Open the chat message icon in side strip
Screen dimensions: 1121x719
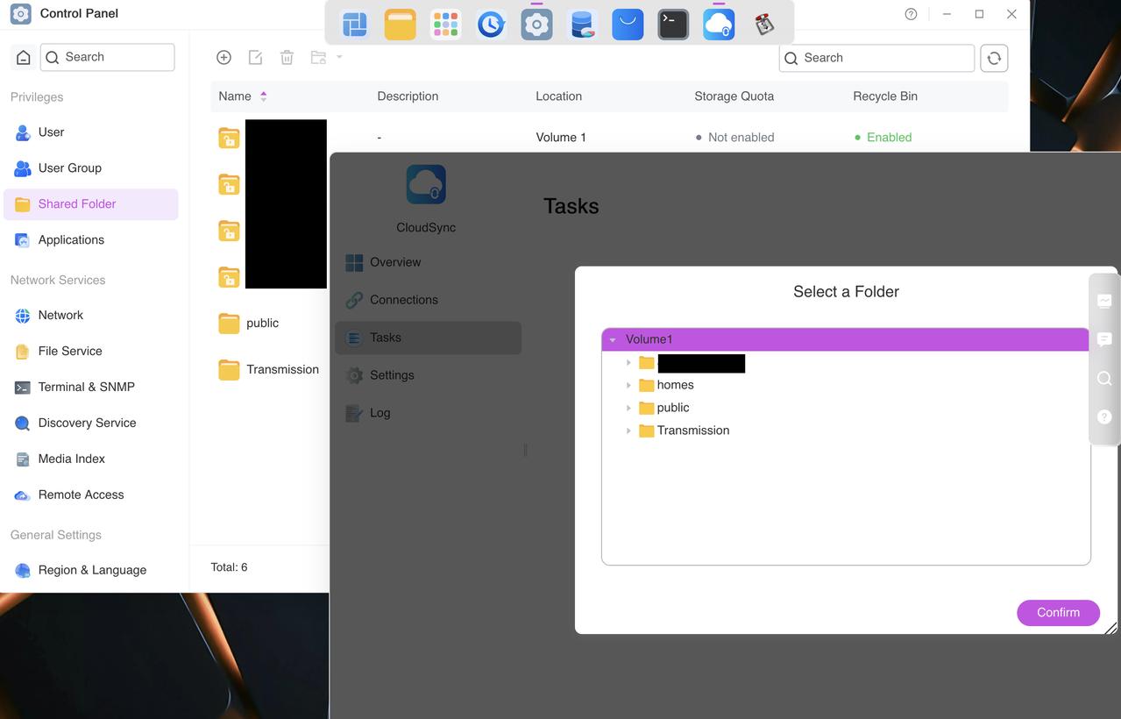point(1104,339)
